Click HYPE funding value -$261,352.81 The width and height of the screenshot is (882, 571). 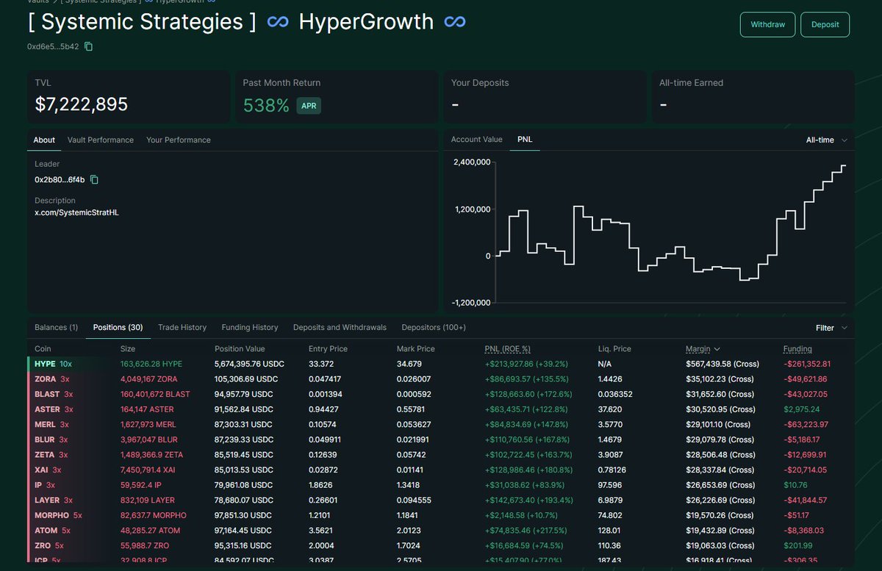coord(807,364)
